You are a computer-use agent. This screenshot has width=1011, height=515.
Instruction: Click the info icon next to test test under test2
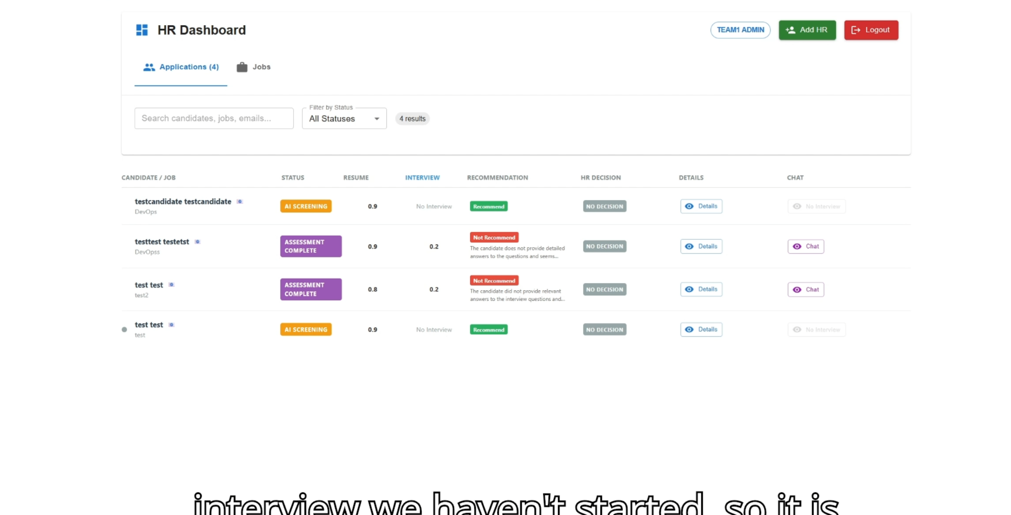(x=172, y=284)
